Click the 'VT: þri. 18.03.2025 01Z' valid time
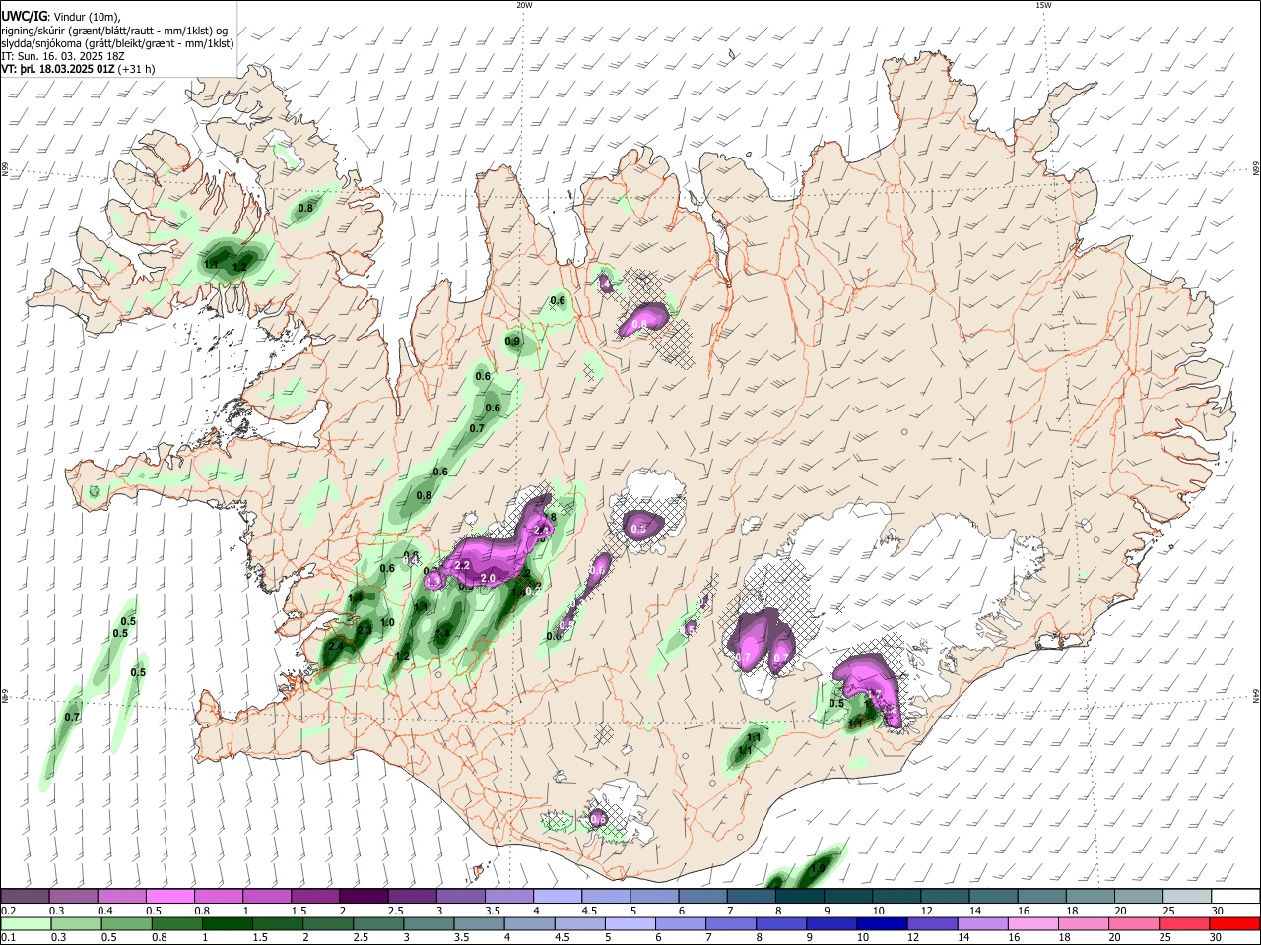The width and height of the screenshot is (1261, 945). [59, 69]
